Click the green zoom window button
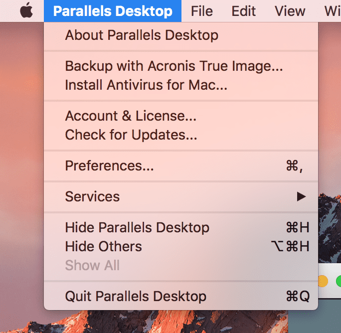This screenshot has height=333, width=341. click(x=339, y=281)
